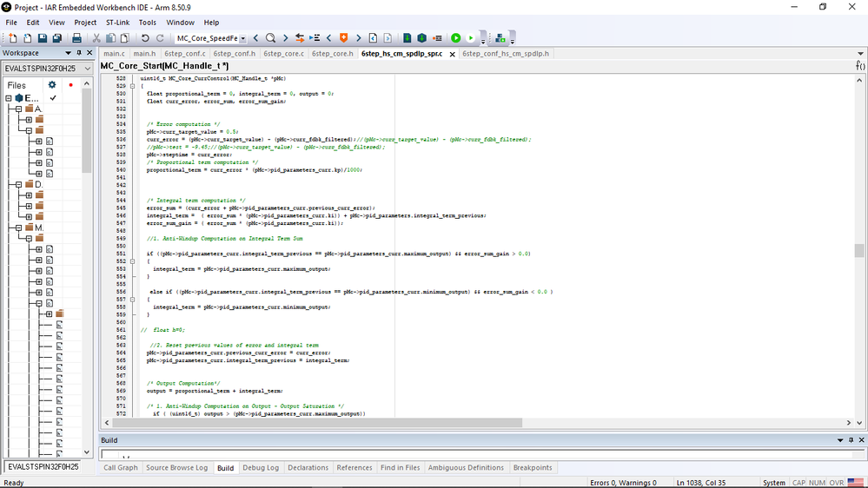Switch to the 6step_core.c editor tab

pyautogui.click(x=283, y=54)
